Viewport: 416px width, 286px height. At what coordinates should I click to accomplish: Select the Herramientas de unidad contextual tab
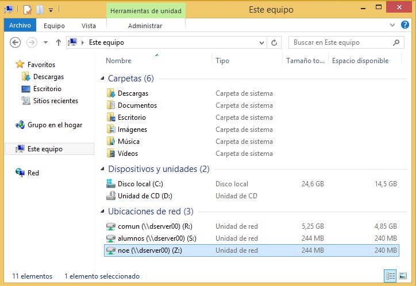[146, 11]
